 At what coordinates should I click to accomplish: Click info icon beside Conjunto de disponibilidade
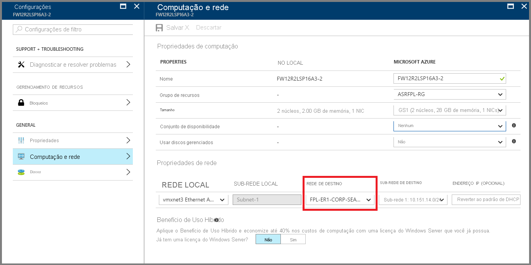514,126
